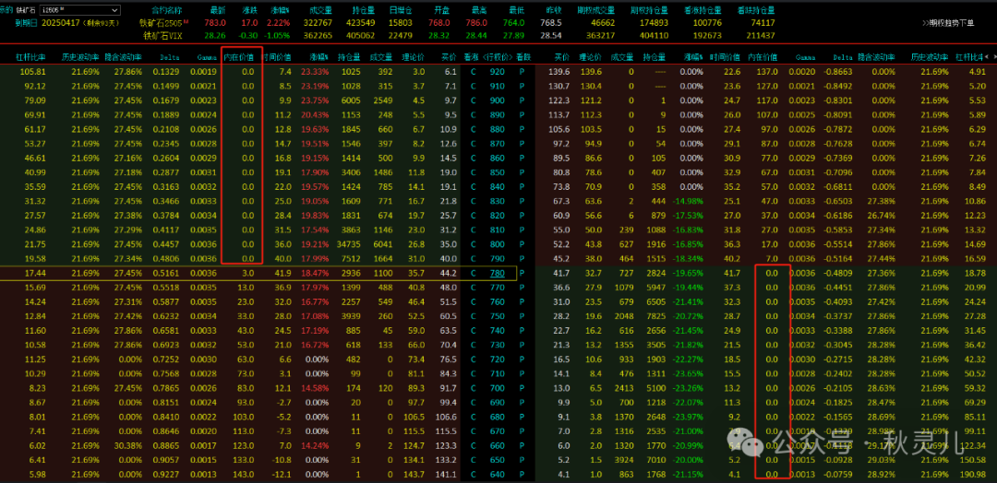Click the top bar open interest 423549
The height and width of the screenshot is (483, 997).
(361, 23)
